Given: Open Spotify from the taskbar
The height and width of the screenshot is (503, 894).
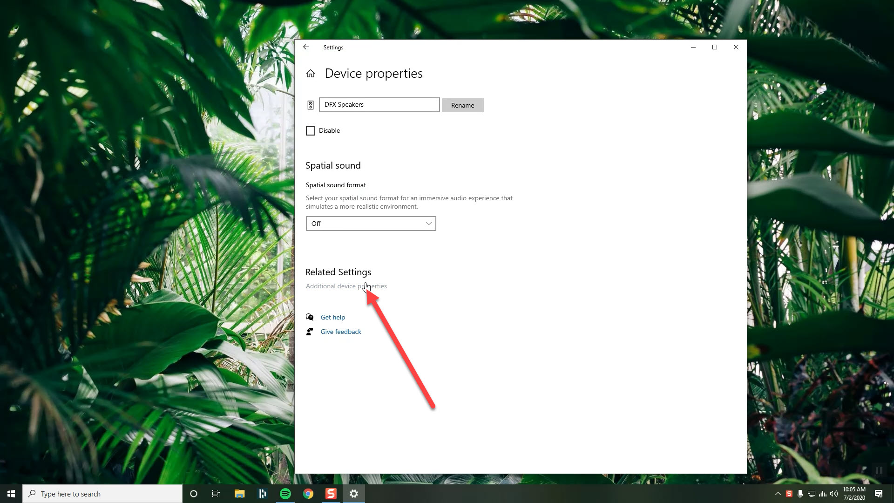Looking at the screenshot, I should click(285, 494).
